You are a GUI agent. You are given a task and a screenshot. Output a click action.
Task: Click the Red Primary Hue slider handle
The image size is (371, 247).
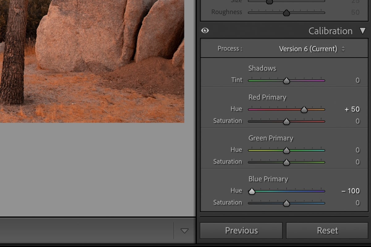coord(304,109)
